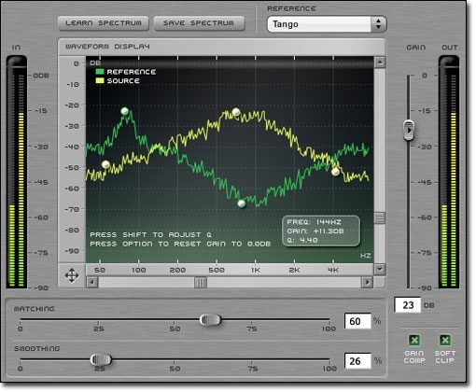
Task: Click the horizontal scrollbar left arrow
Action: (x=92, y=283)
